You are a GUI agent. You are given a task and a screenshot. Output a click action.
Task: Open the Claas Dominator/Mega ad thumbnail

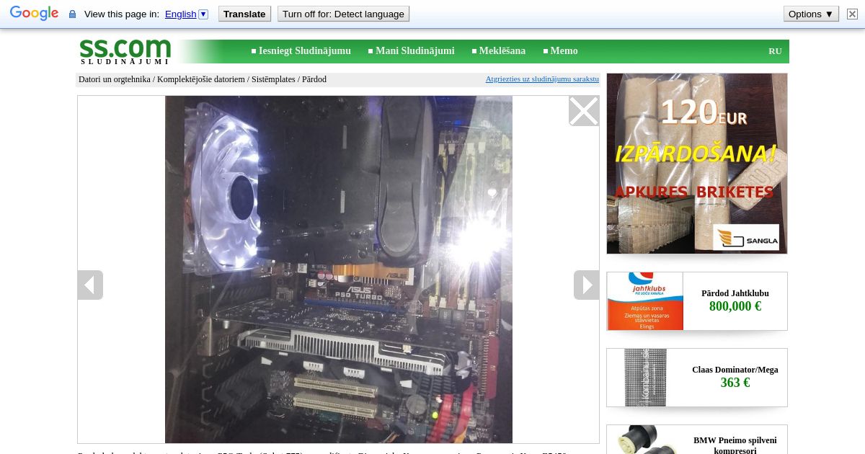645,378
